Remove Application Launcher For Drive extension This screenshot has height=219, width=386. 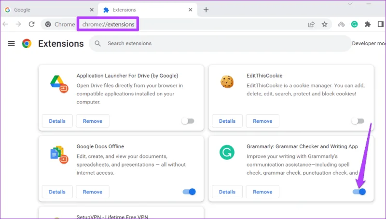93,121
